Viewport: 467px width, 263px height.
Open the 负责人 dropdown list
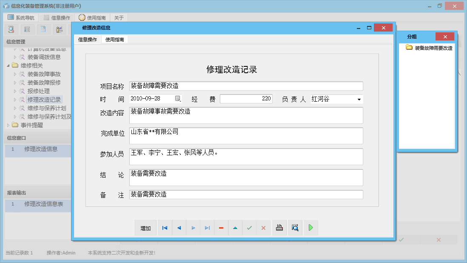359,99
